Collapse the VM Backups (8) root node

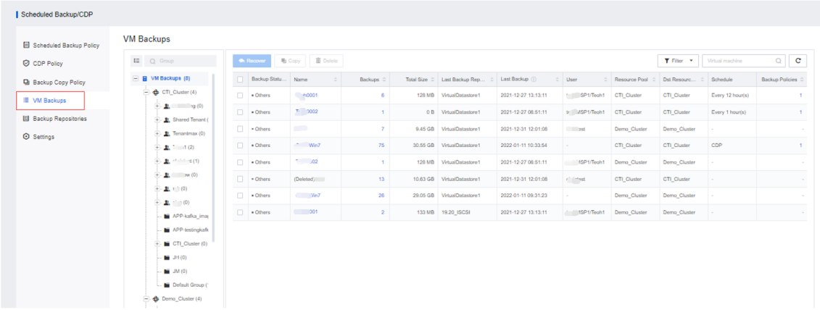(x=136, y=78)
